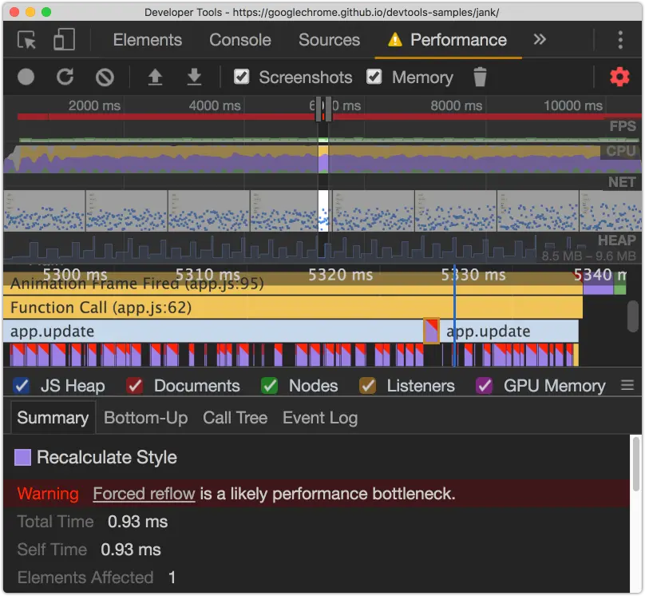Toggle the Nodes counter checkbox
This screenshot has width=645, height=596.
[270, 386]
